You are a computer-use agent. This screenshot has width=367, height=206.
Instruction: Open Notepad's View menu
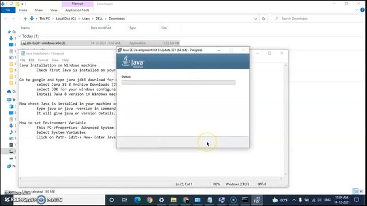(x=55, y=60)
